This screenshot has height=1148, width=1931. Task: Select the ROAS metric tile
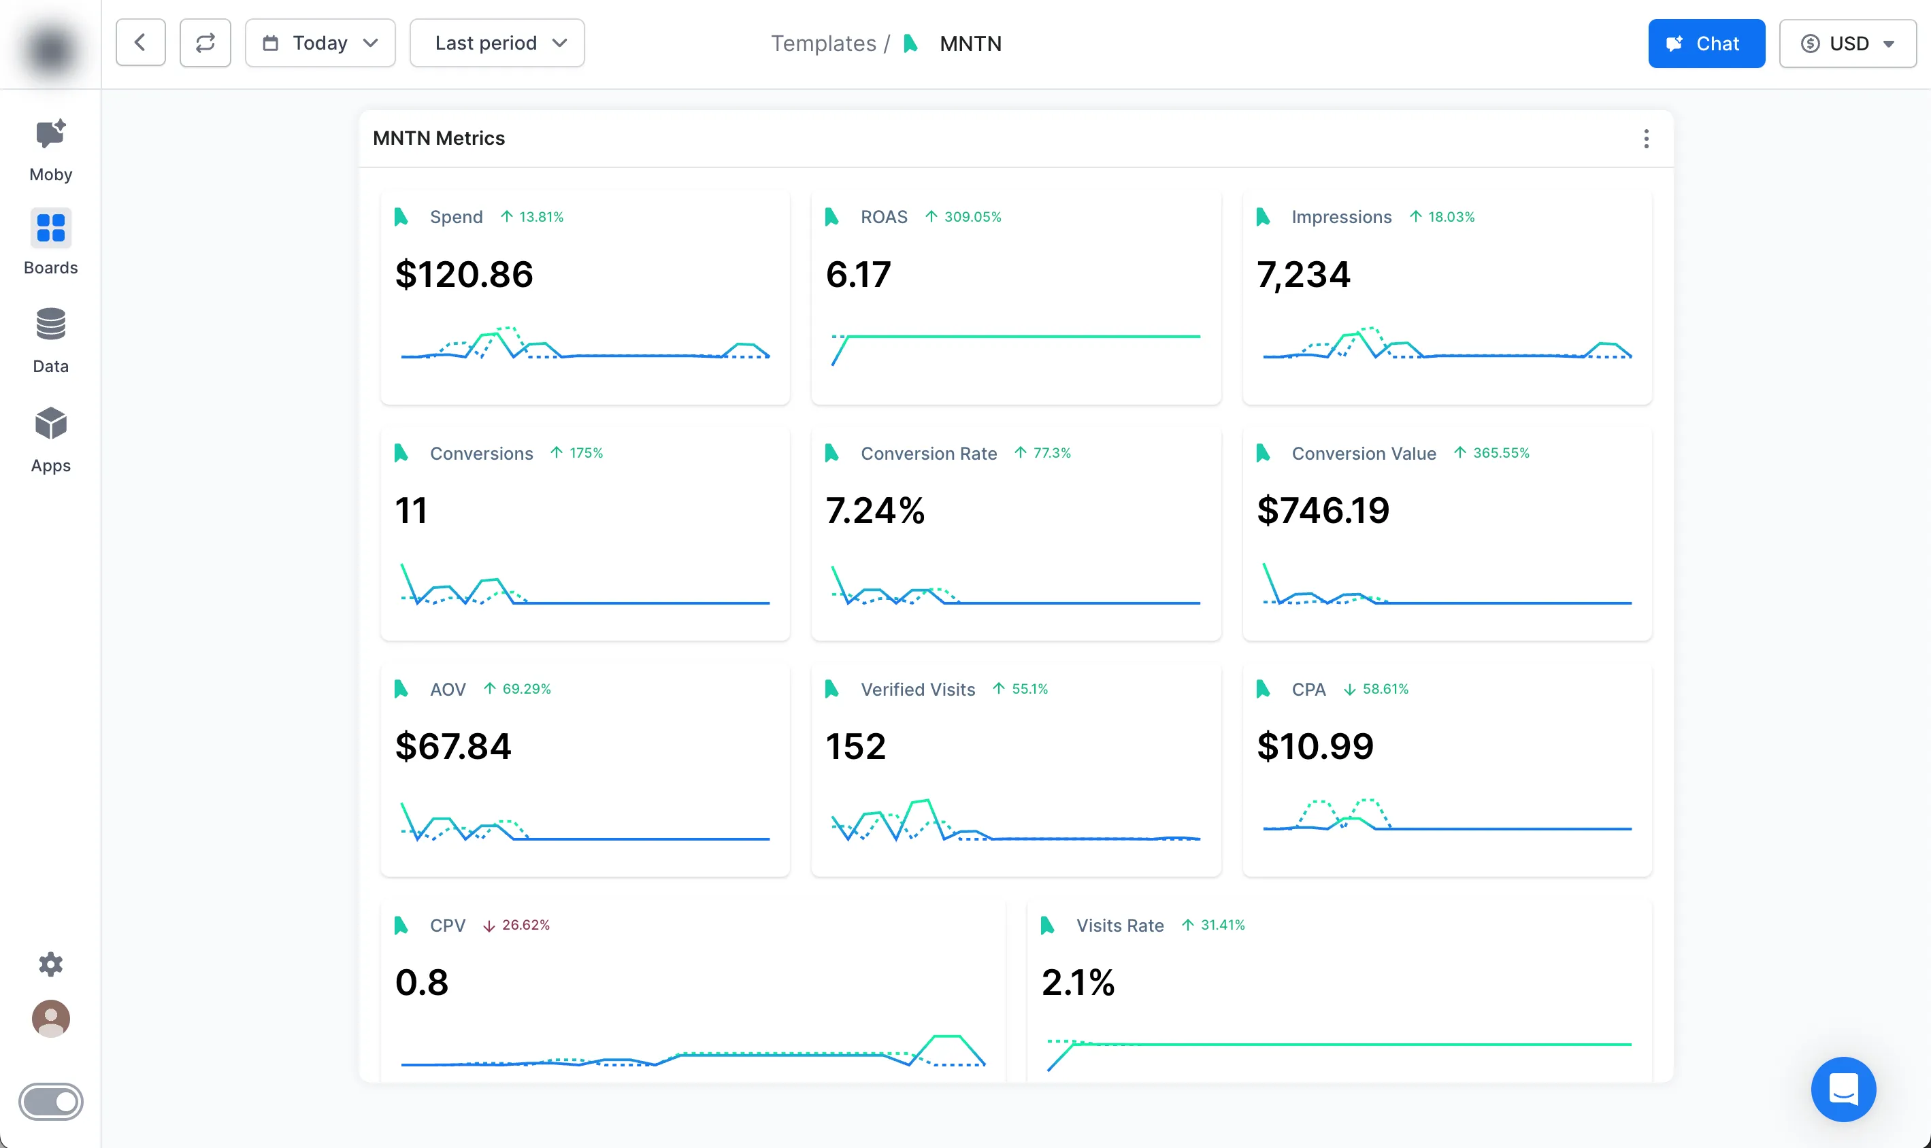1015,297
